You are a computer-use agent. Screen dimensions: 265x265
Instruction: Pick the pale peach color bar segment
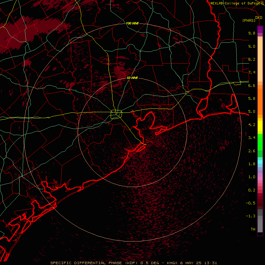click(260, 60)
